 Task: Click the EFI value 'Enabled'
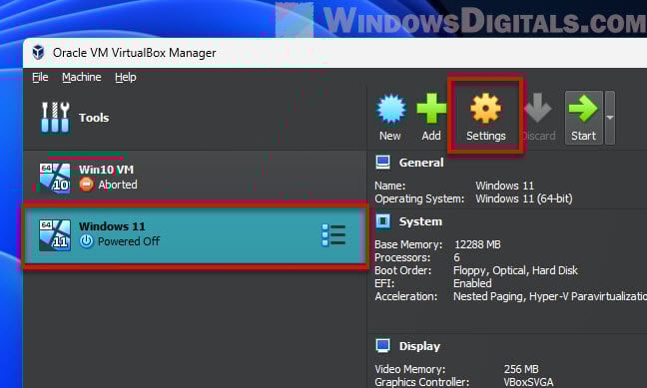point(472,283)
